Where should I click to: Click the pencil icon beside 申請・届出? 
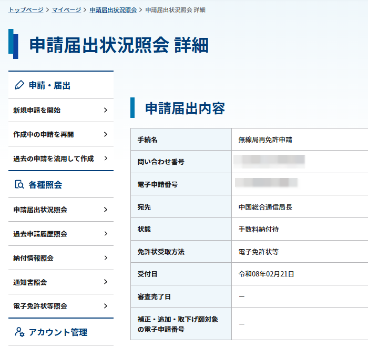(19, 85)
